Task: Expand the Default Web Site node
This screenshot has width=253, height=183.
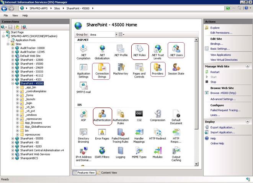Action: tap(13, 56)
